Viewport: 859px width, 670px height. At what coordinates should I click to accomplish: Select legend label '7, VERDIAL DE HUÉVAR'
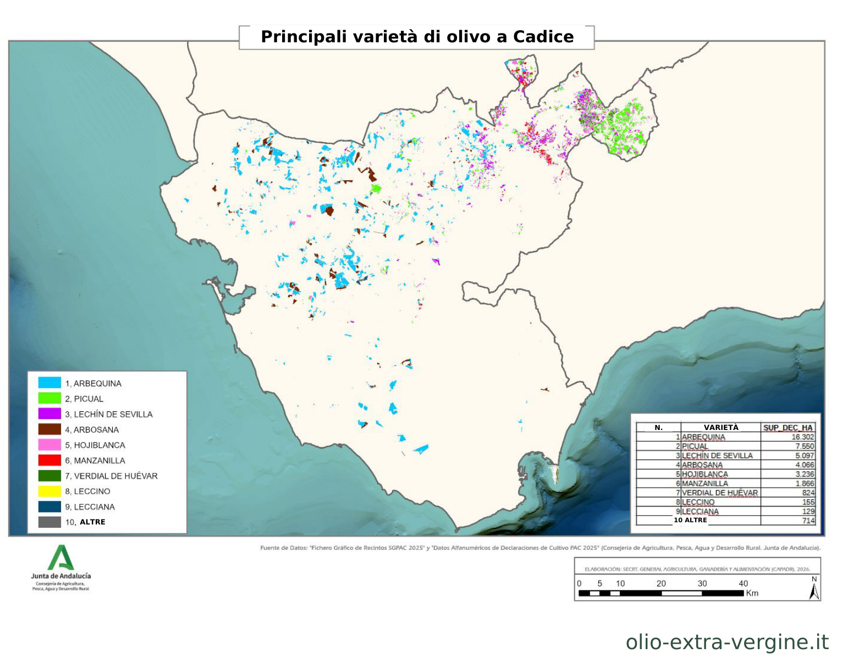111,476
